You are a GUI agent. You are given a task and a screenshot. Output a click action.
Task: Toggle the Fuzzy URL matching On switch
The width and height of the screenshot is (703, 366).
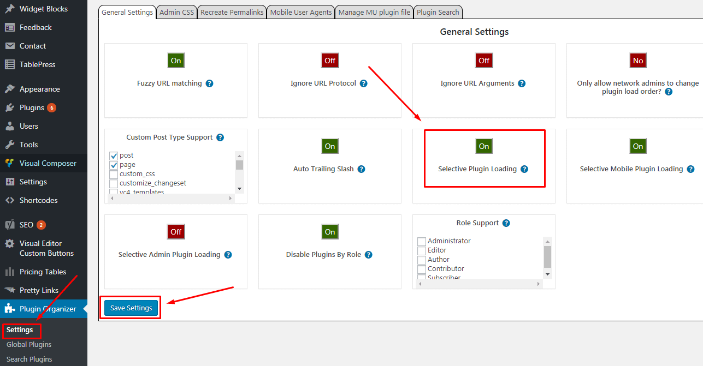pyautogui.click(x=176, y=61)
